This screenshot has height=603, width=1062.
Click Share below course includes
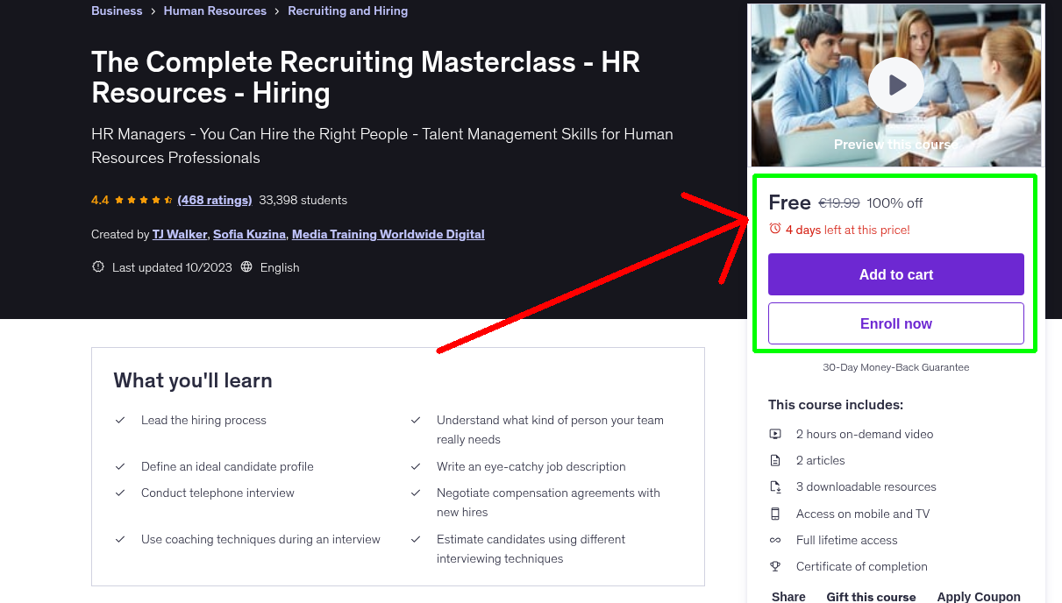[x=788, y=597]
